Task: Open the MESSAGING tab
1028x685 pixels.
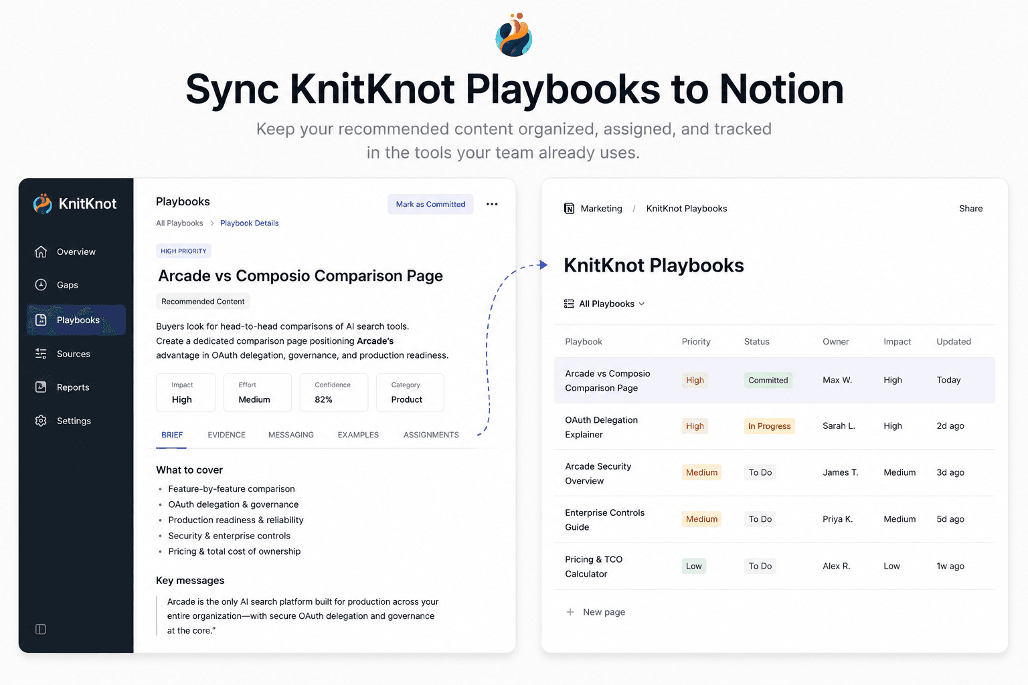Action: (291, 435)
